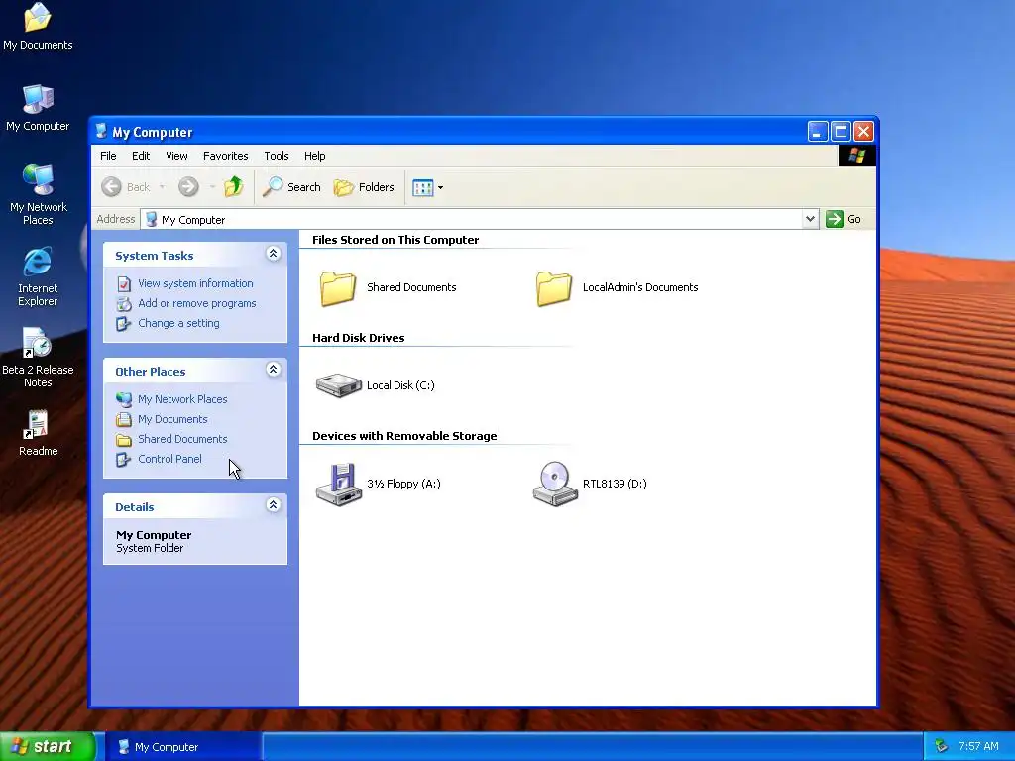
Task: Click the Forward navigation arrow
Action: pyautogui.click(x=188, y=187)
